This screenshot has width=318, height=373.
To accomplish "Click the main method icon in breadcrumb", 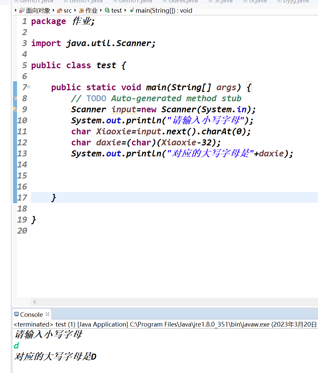I will point(132,10).
